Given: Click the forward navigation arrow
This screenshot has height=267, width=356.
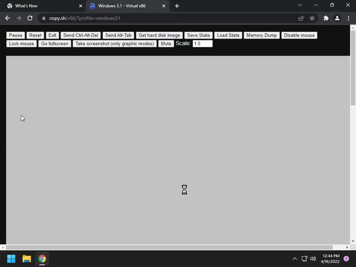Looking at the screenshot, I should click(x=19, y=18).
